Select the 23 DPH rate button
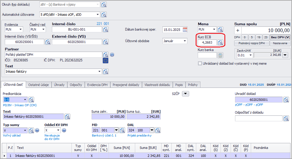The image size is (292, 159). [266, 37]
